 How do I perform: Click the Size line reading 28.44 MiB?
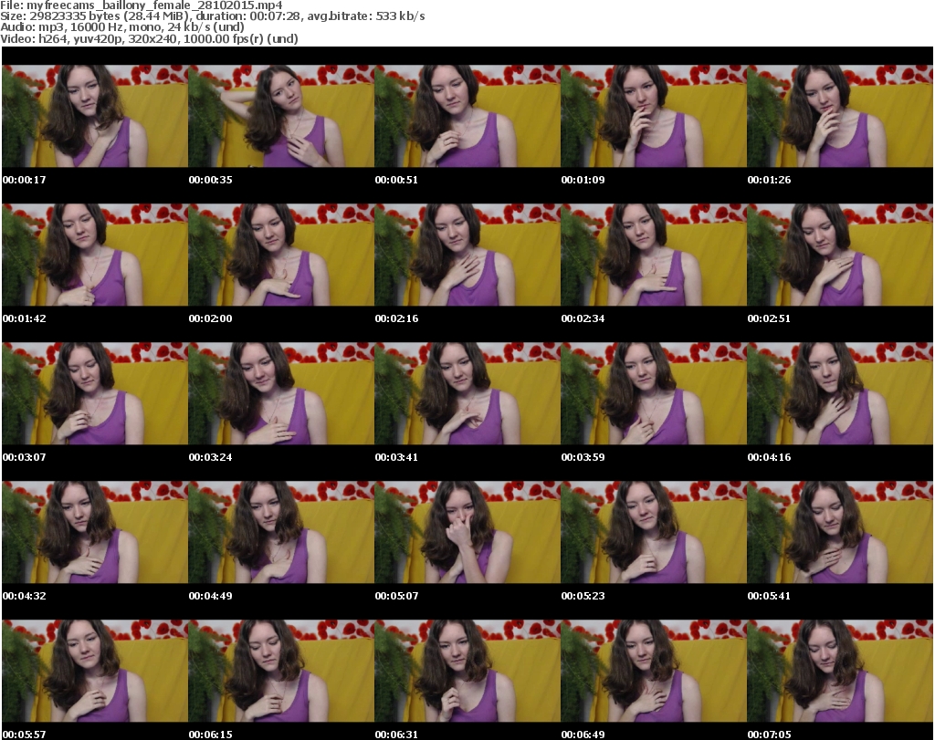click(212, 16)
